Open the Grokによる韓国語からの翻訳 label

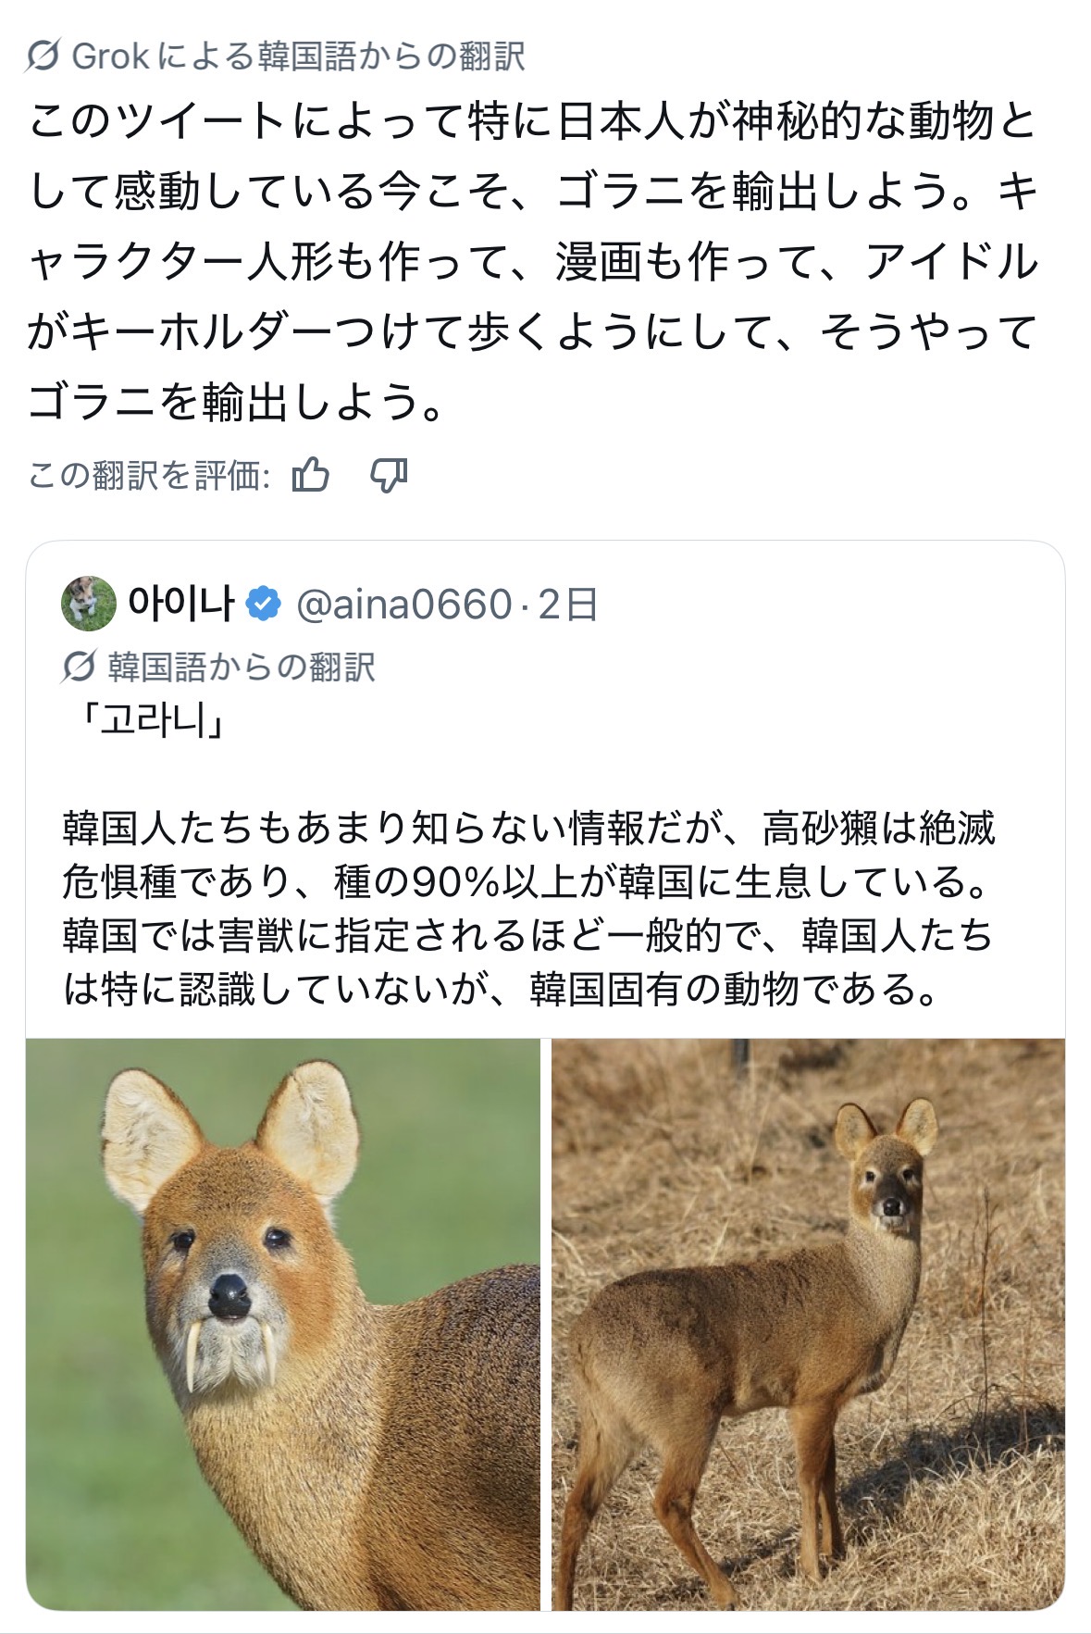tap(298, 56)
